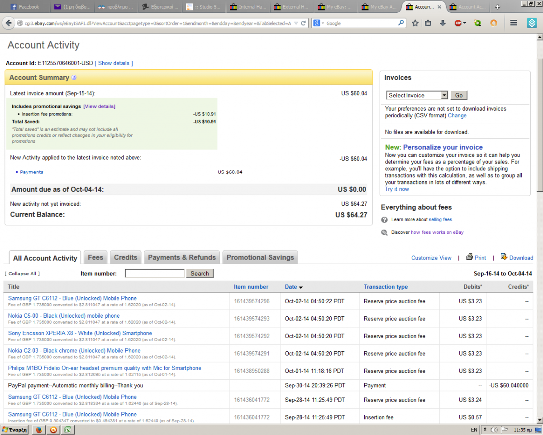This screenshot has height=435, width=543.
Task: Click the Payments link in summary
Action: click(32, 172)
